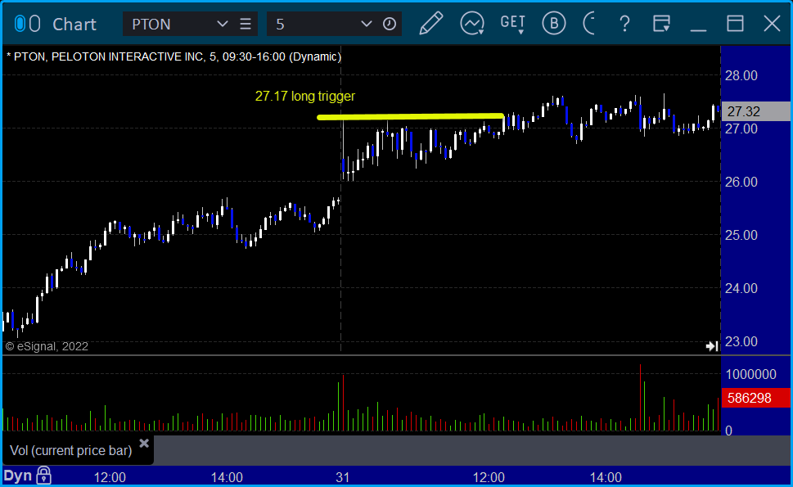This screenshot has width=793, height=487.
Task: Toggle the time axis lock icon
Action: (x=44, y=476)
